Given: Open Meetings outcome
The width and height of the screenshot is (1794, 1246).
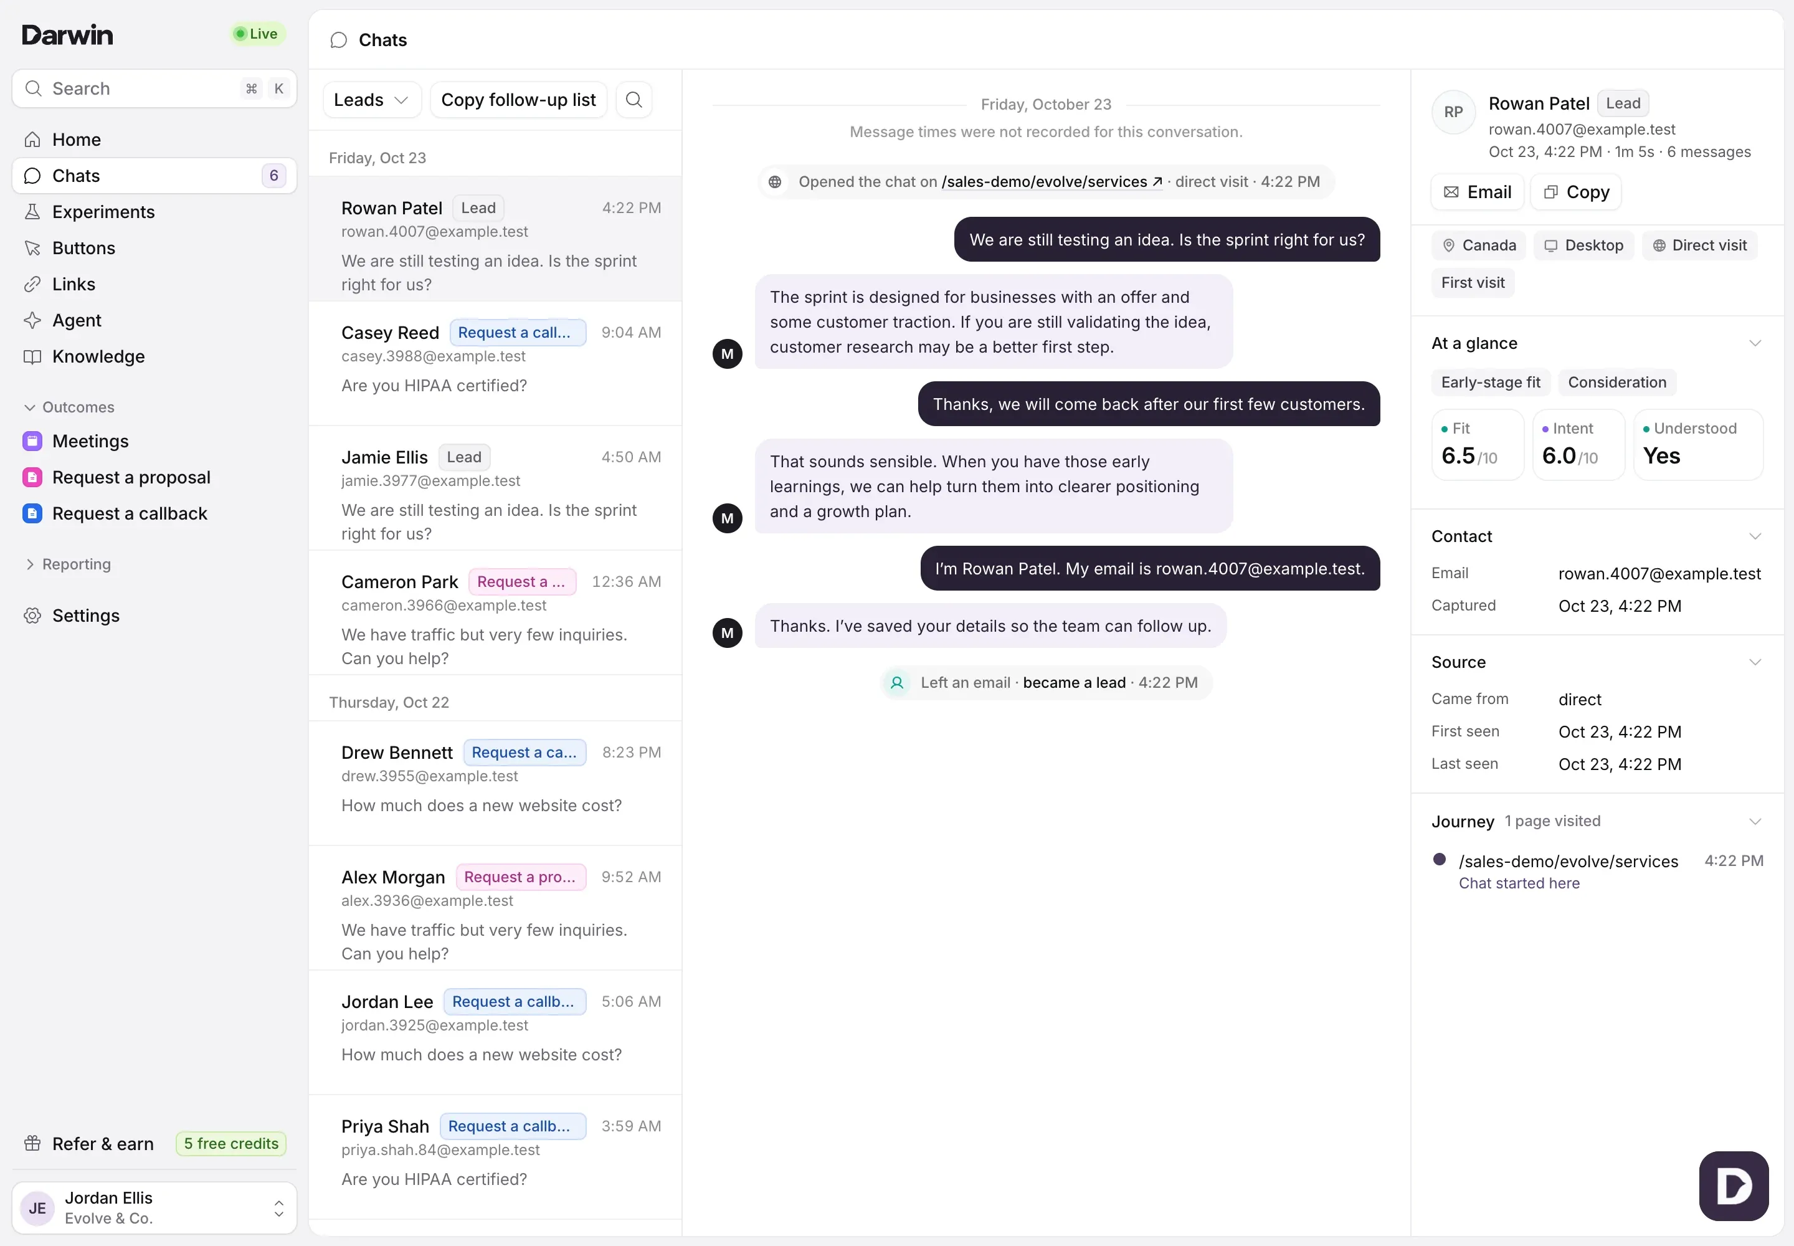Looking at the screenshot, I should [x=154, y=441].
